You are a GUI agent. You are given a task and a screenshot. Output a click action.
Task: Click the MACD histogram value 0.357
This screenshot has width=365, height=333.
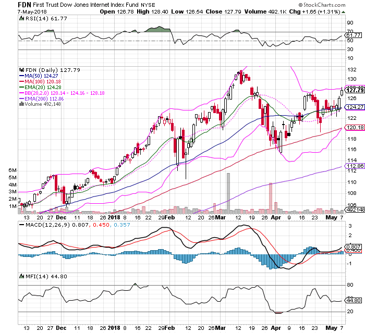pyautogui.click(x=121, y=225)
